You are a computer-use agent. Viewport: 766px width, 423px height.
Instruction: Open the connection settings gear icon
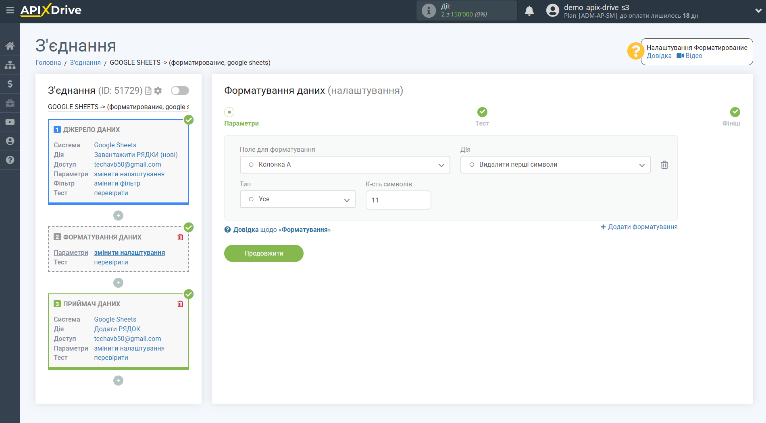158,91
